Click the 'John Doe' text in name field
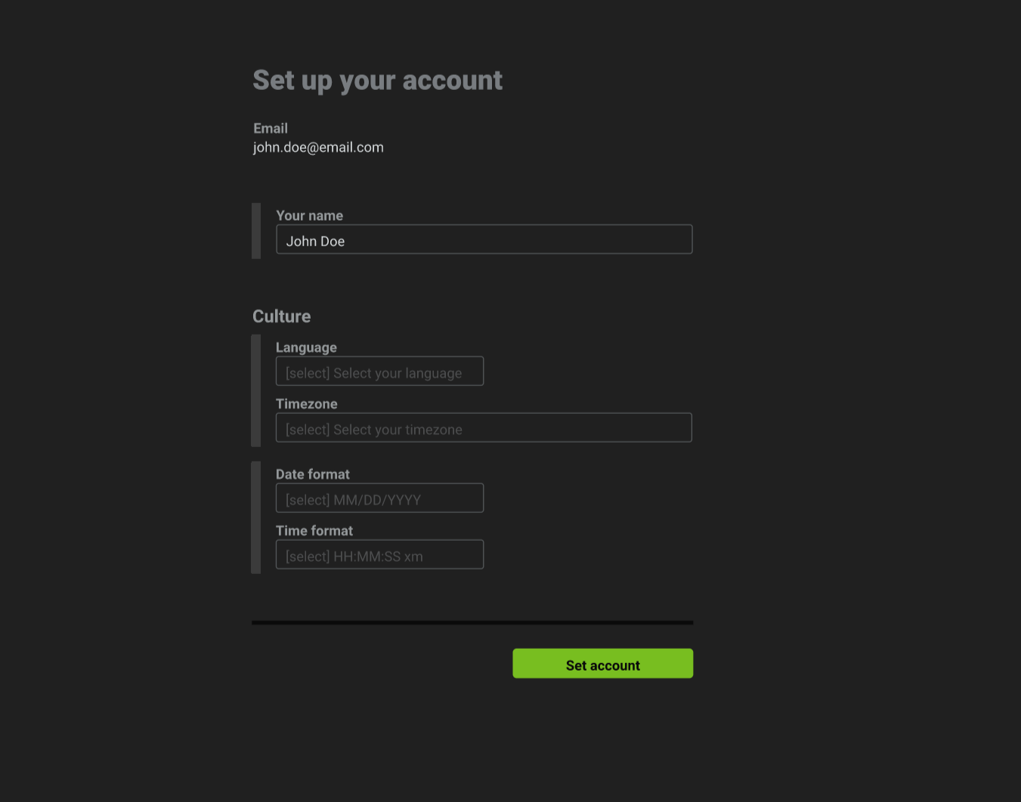1021x802 pixels. [x=315, y=242]
